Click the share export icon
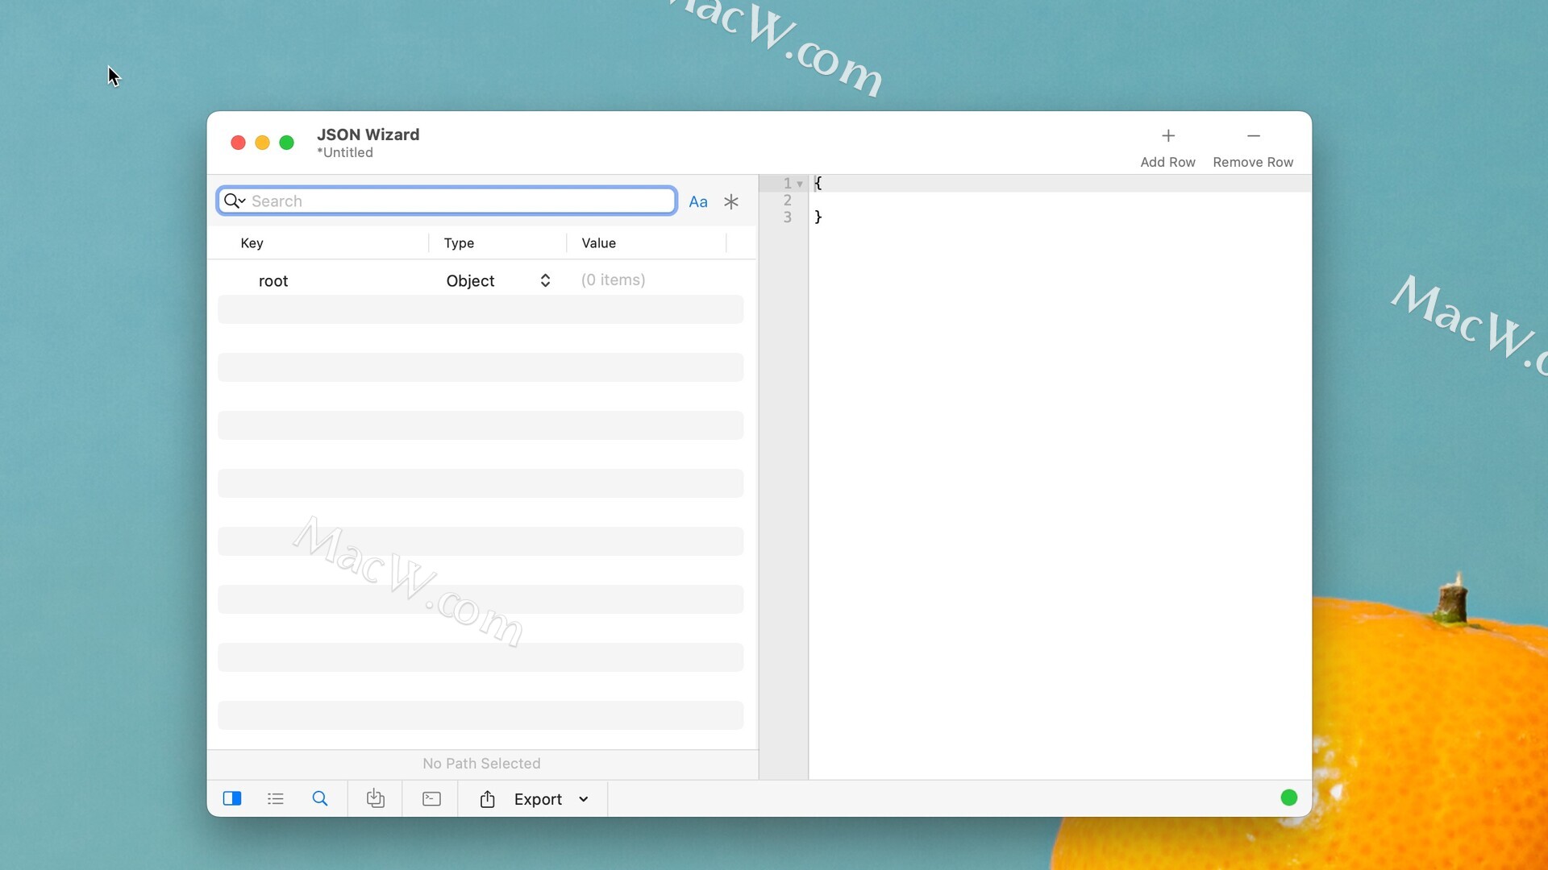The image size is (1548, 870). [487, 799]
